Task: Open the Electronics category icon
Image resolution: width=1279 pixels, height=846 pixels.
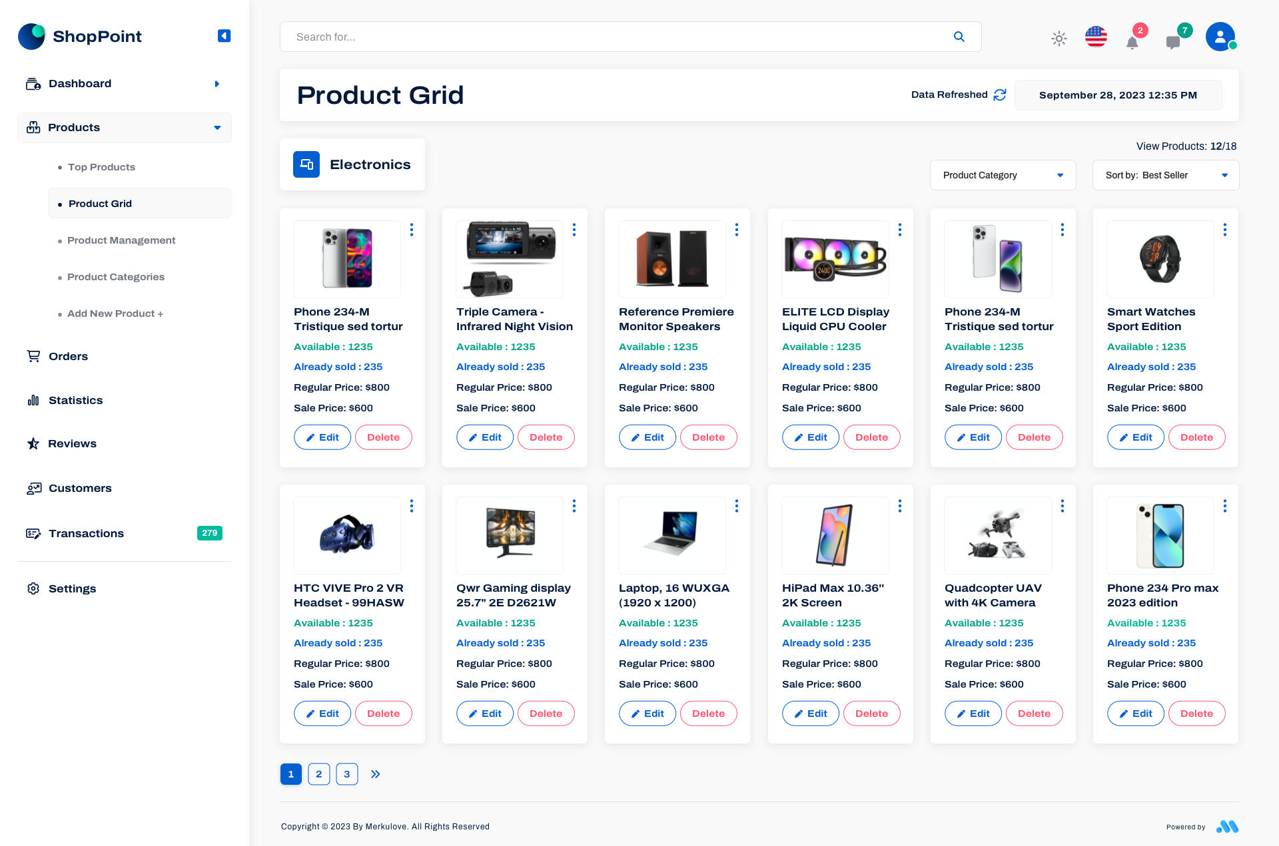Action: coord(306,164)
